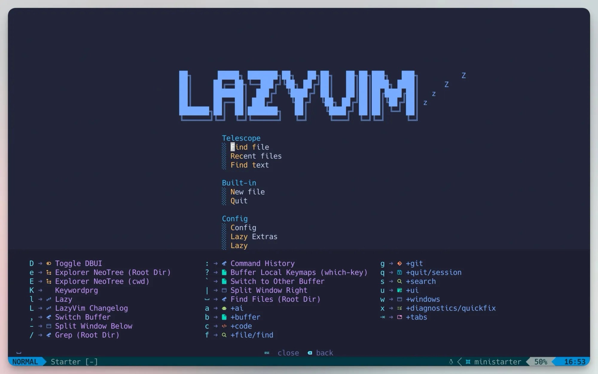Expand the +tabs keymap group
598x374 pixels.
pos(417,317)
